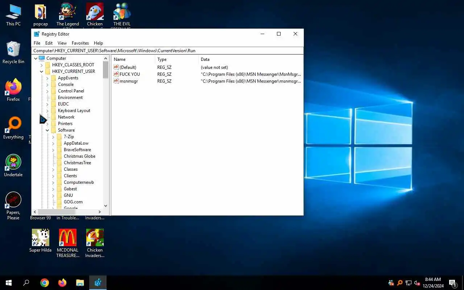The height and width of the screenshot is (290, 464).
Task: Expand the AppEvents key arrow
Action: click(47, 78)
